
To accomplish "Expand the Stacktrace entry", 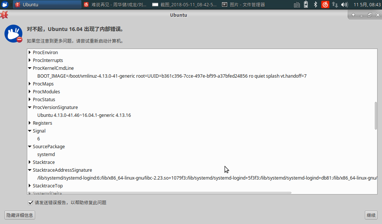I will pos(30,162).
